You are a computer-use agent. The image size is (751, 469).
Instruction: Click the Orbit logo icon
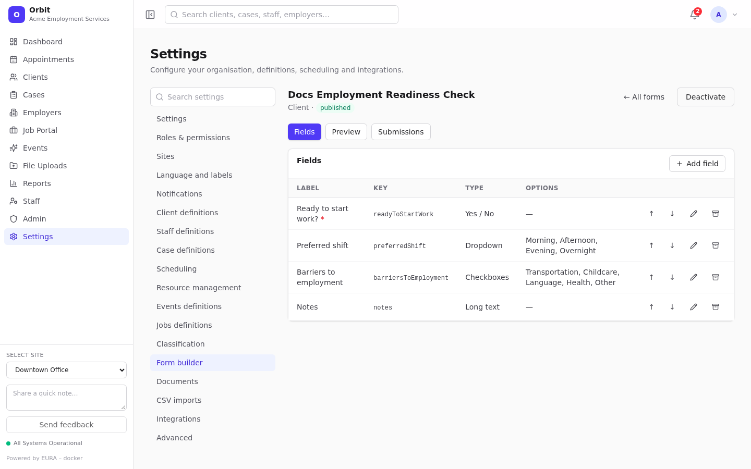(x=17, y=15)
